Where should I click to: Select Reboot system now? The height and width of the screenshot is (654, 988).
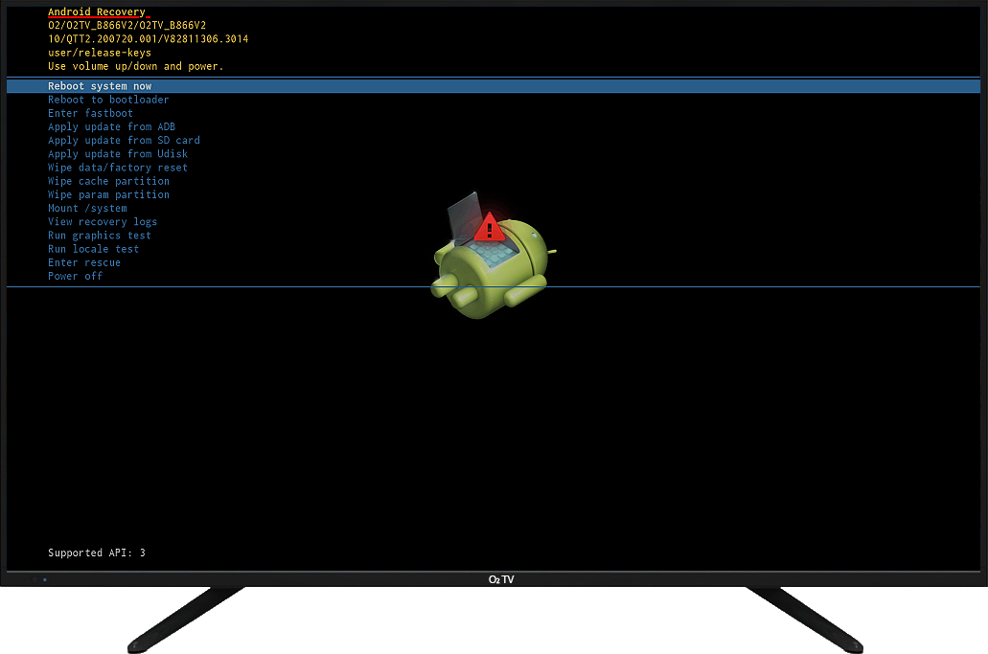[100, 86]
